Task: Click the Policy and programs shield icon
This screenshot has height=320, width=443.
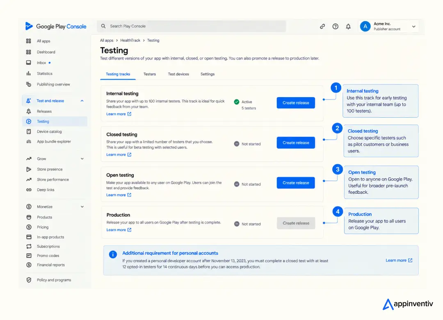Action: (29, 280)
